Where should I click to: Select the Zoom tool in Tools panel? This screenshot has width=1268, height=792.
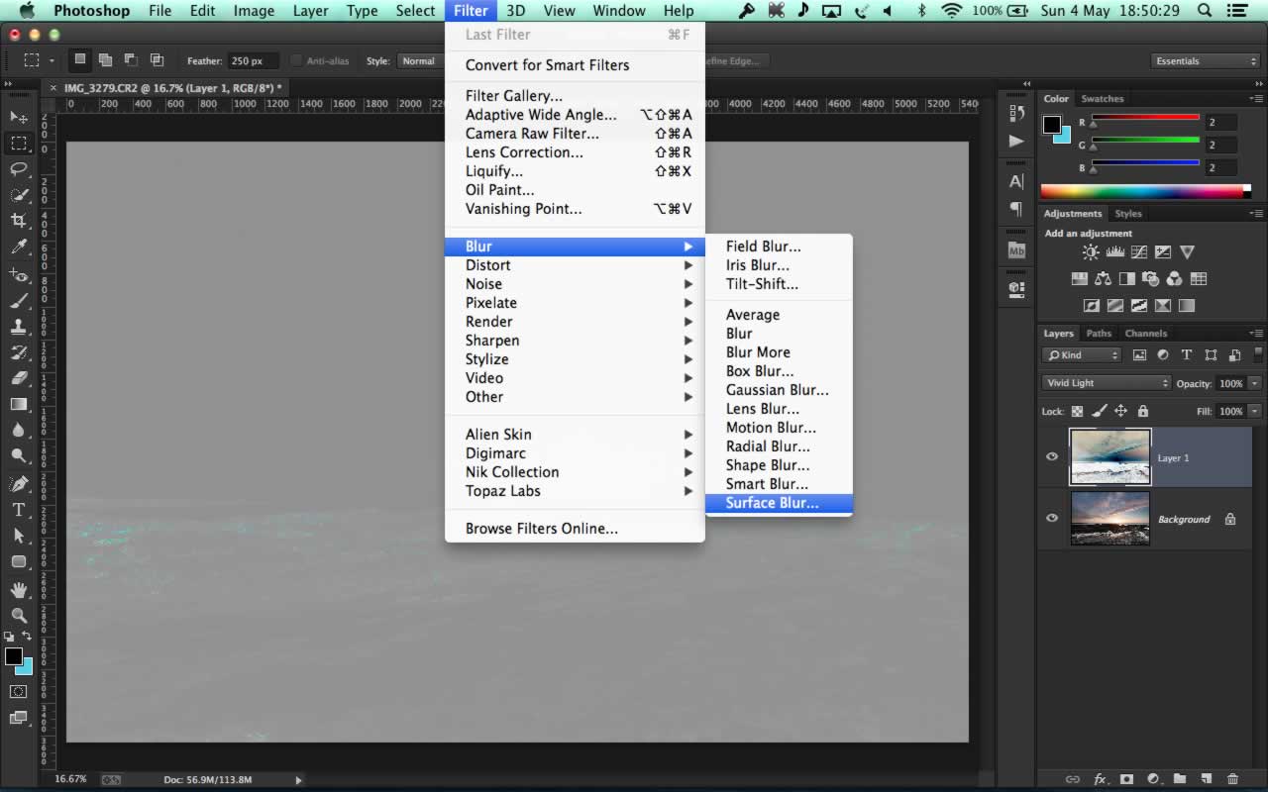pyautogui.click(x=18, y=616)
